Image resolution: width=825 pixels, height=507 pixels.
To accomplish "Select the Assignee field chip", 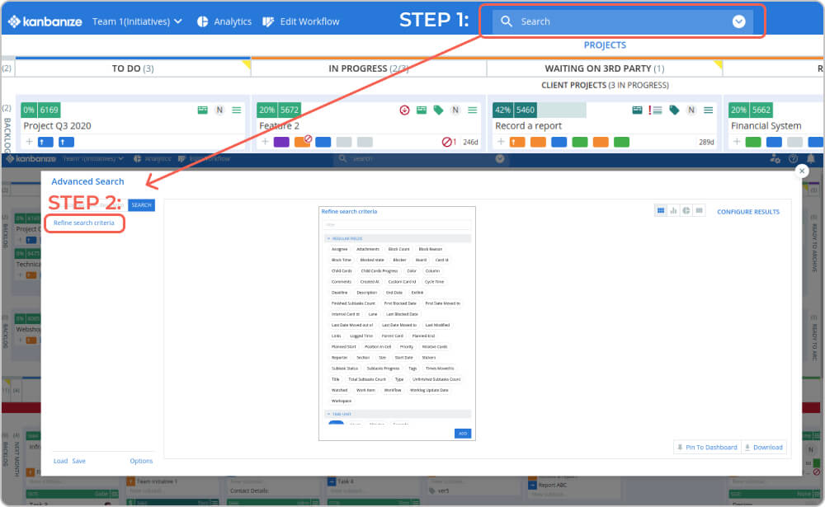I will (339, 249).
